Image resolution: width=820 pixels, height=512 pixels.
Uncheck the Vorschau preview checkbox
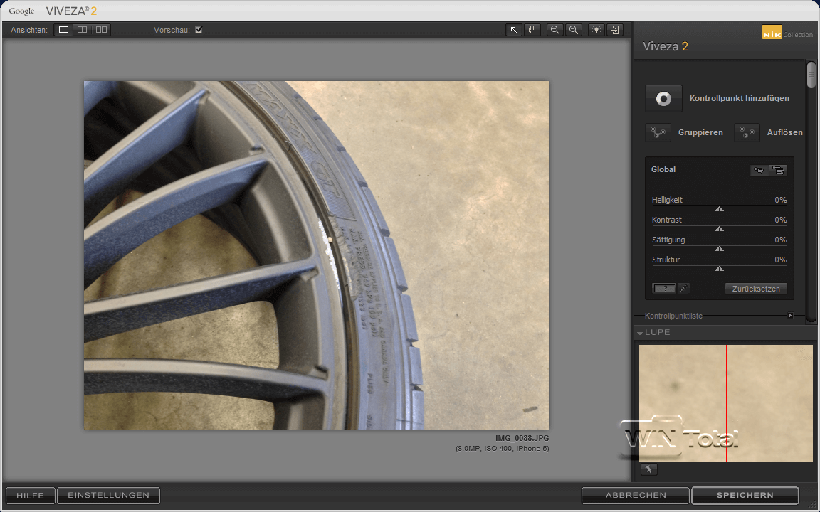pos(199,30)
